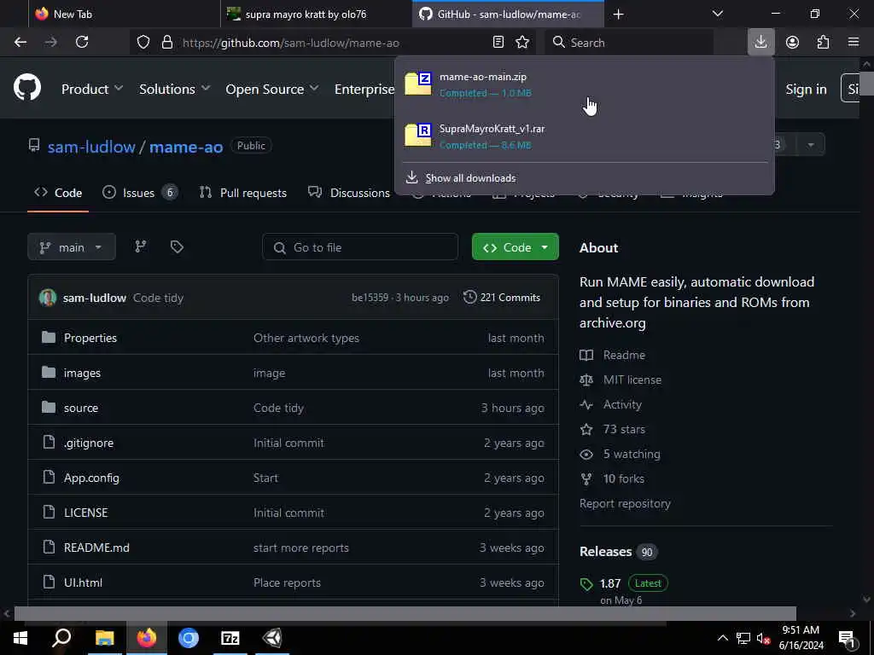Go to GitHub home via the Octocat logo
The width and height of the screenshot is (874, 655).
point(27,88)
